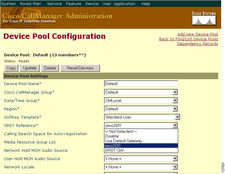
Task: Expand the Network Locale dropdown
Action: (x=175, y=167)
